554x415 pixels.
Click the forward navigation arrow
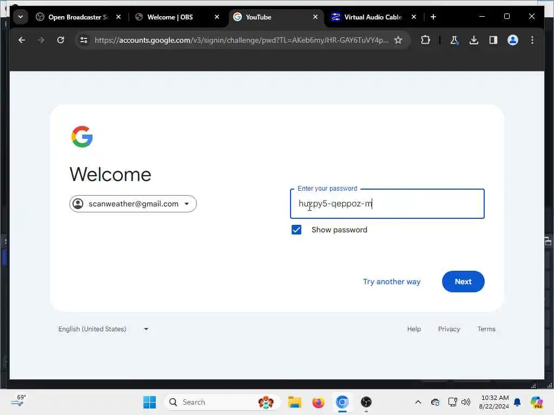(x=41, y=40)
